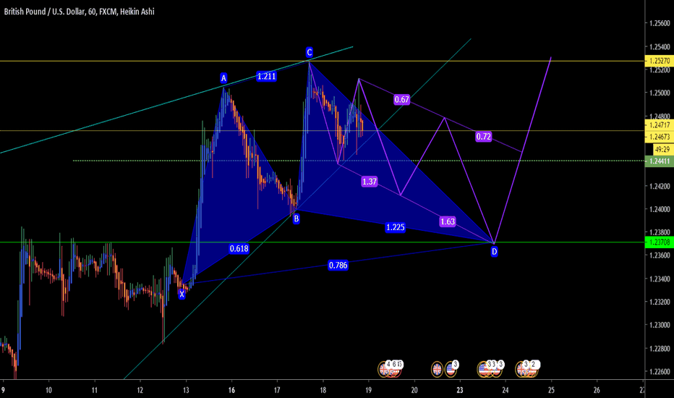This screenshot has height=398, width=674.
Task: Select the D point label of the pattern
Action: coord(495,252)
